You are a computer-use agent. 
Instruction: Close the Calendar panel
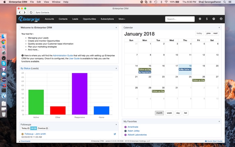219,28
